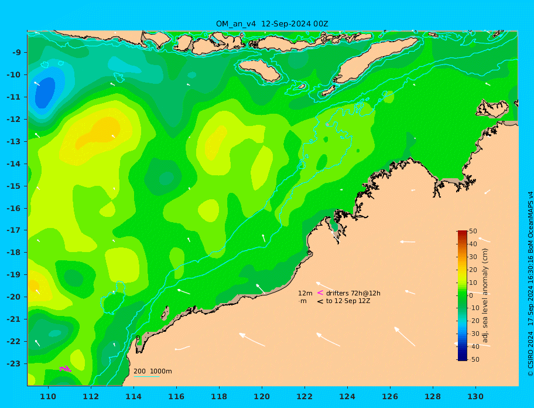Click the "50" colorbar tick label
Viewport: 534px width, 408px height.
[473, 231]
